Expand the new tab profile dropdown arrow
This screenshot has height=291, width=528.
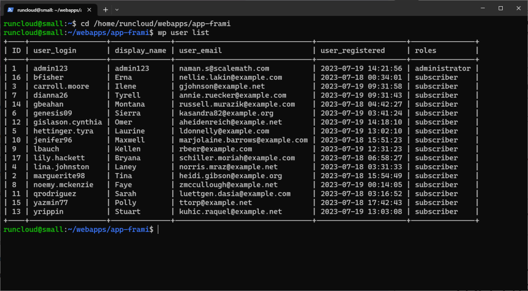point(117,10)
